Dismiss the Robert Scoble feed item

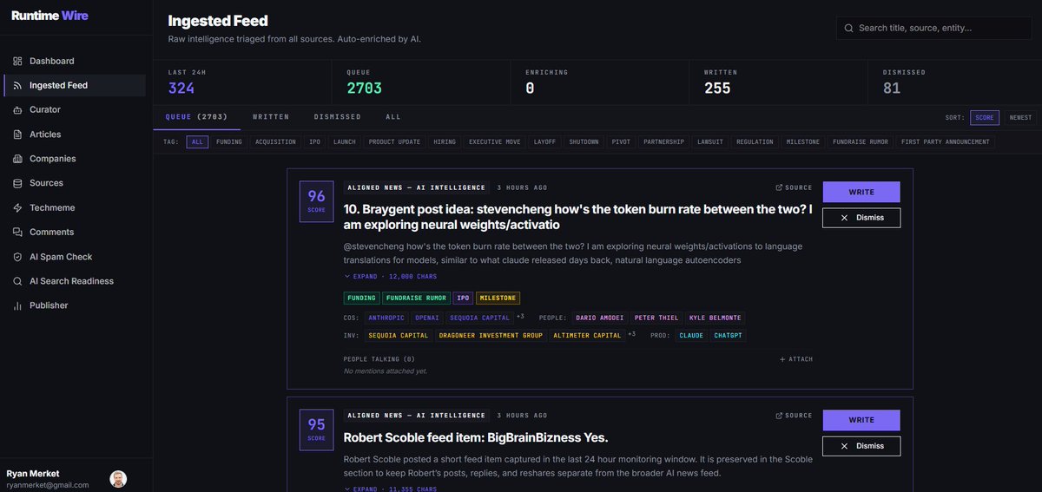click(x=861, y=446)
